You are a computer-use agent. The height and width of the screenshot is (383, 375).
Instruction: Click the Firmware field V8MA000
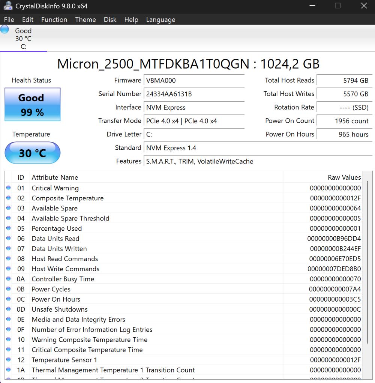[x=194, y=80]
